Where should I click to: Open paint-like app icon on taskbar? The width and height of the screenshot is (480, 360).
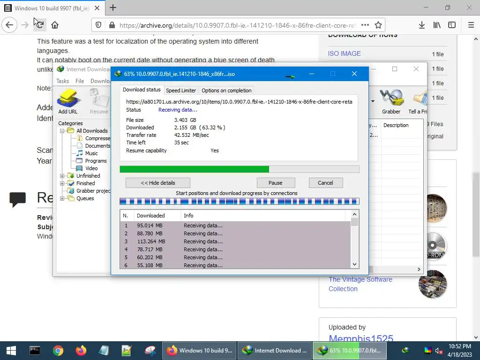(150, 351)
